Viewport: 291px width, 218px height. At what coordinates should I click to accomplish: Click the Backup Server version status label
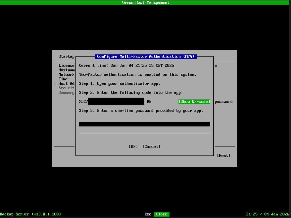coord(30,214)
